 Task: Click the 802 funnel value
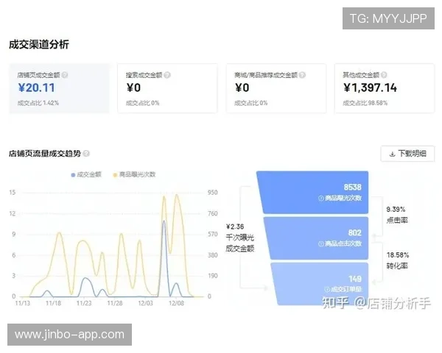pyautogui.click(x=355, y=233)
